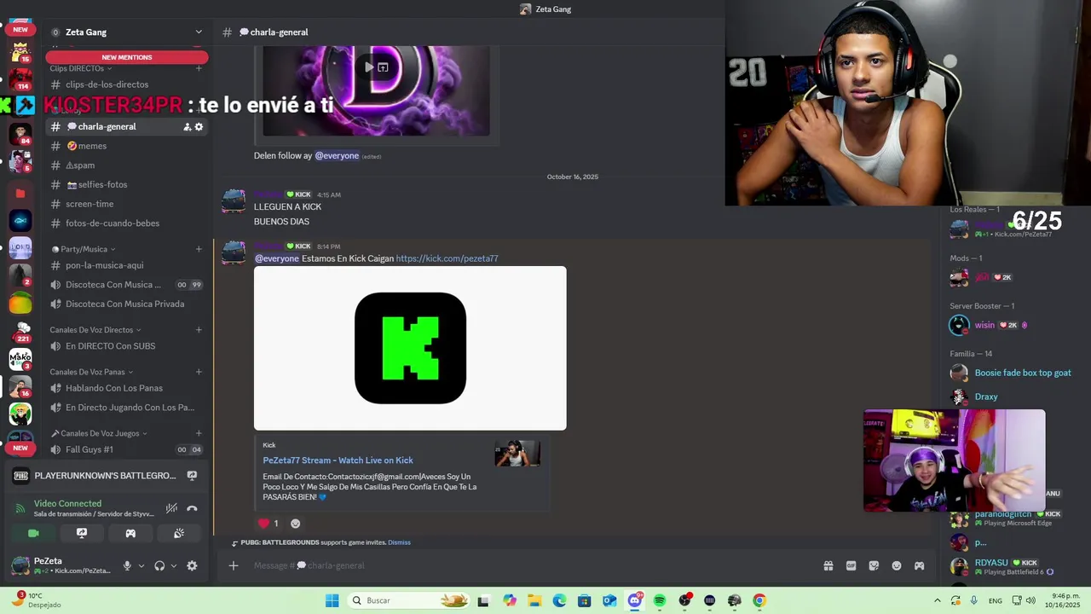This screenshot has height=614, width=1091.
Task: Add a reaction with the smiley icon
Action: (x=296, y=524)
